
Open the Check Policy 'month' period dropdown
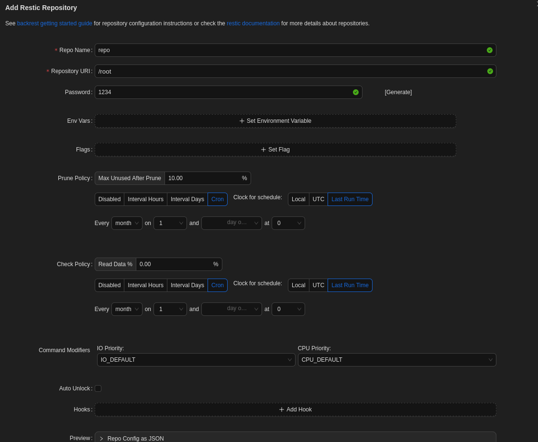tap(127, 309)
